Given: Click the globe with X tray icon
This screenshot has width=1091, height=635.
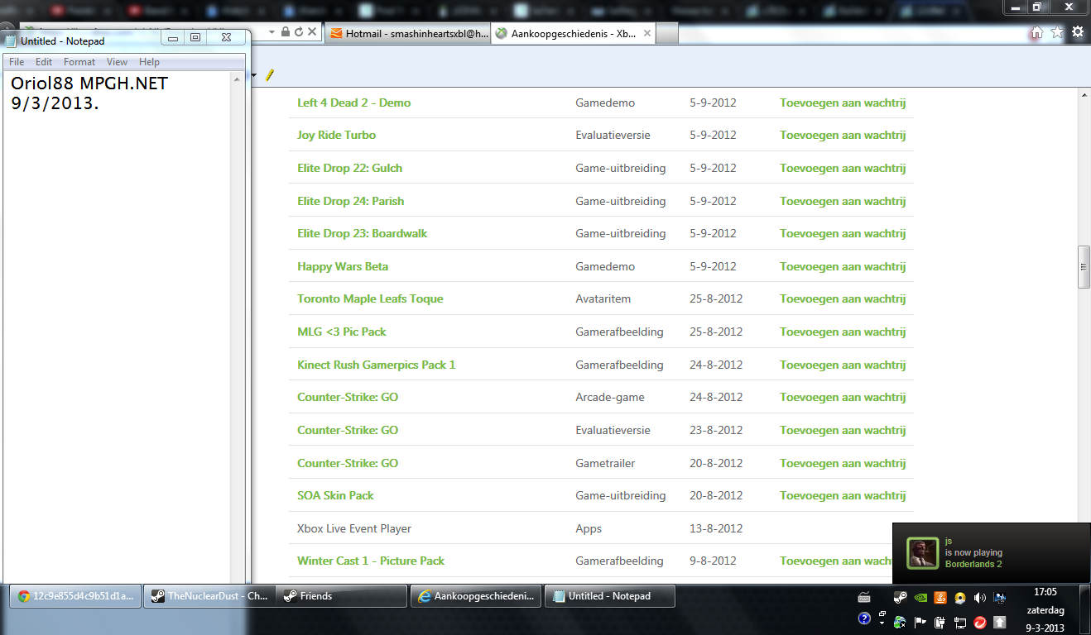Looking at the screenshot, I should [x=900, y=621].
